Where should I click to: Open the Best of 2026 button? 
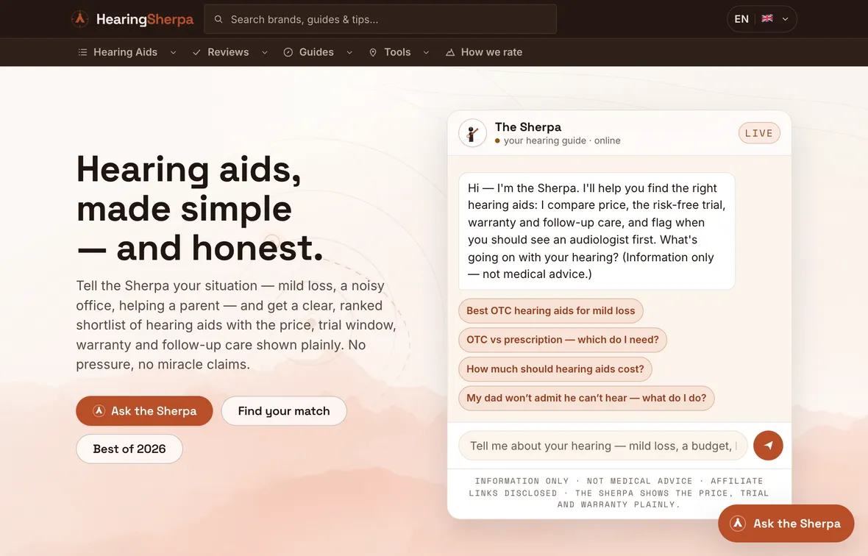pyautogui.click(x=129, y=449)
